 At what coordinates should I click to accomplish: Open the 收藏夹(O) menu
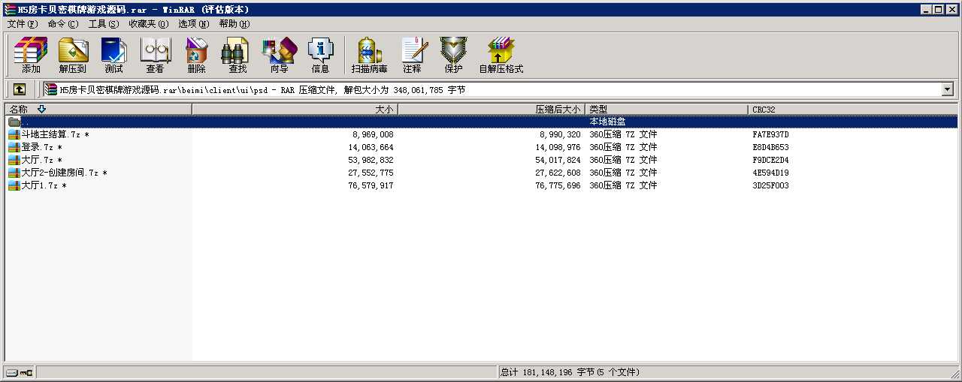coord(149,24)
